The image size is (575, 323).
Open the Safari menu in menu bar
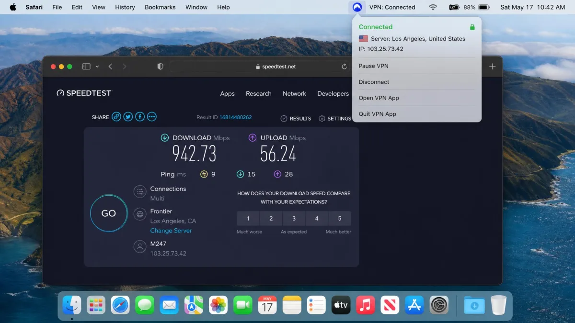(x=34, y=7)
